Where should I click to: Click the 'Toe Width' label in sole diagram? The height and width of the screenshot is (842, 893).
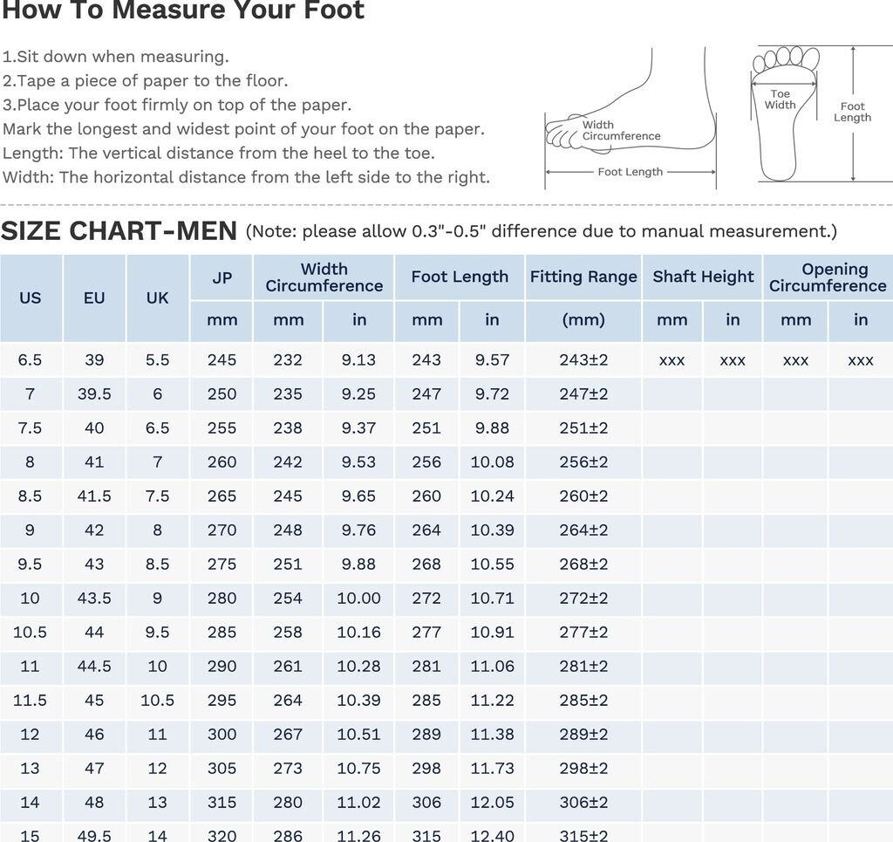[x=780, y=99]
